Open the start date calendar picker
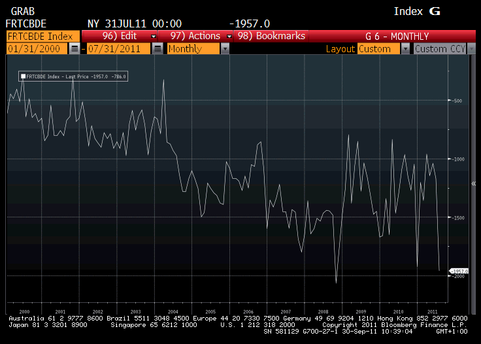This screenshot has height=344, width=481. pyautogui.click(x=75, y=49)
